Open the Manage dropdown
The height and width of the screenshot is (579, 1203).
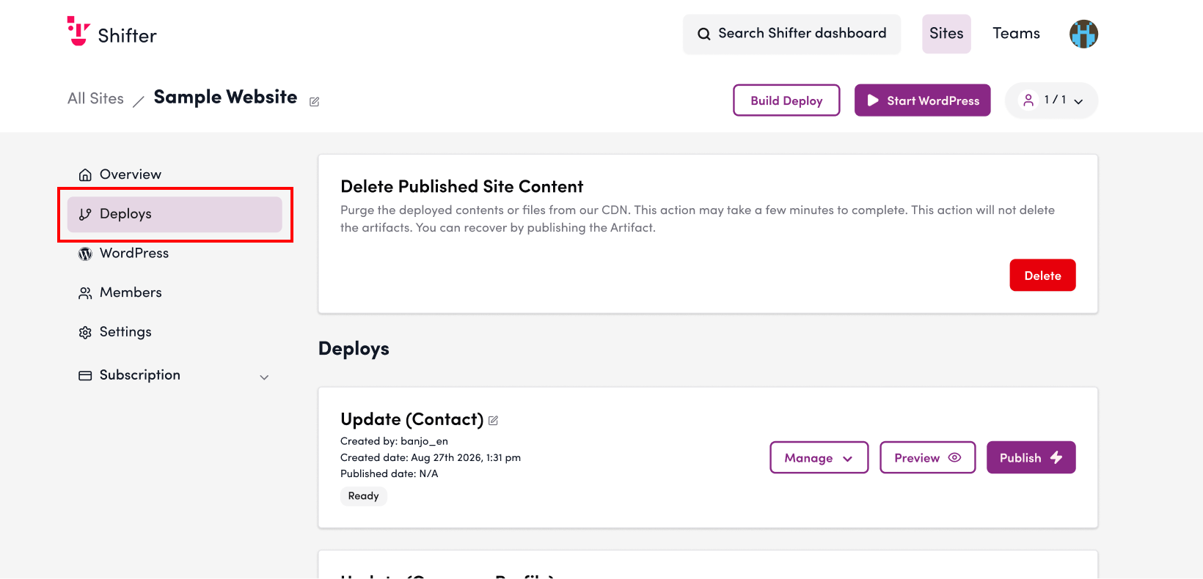point(819,457)
